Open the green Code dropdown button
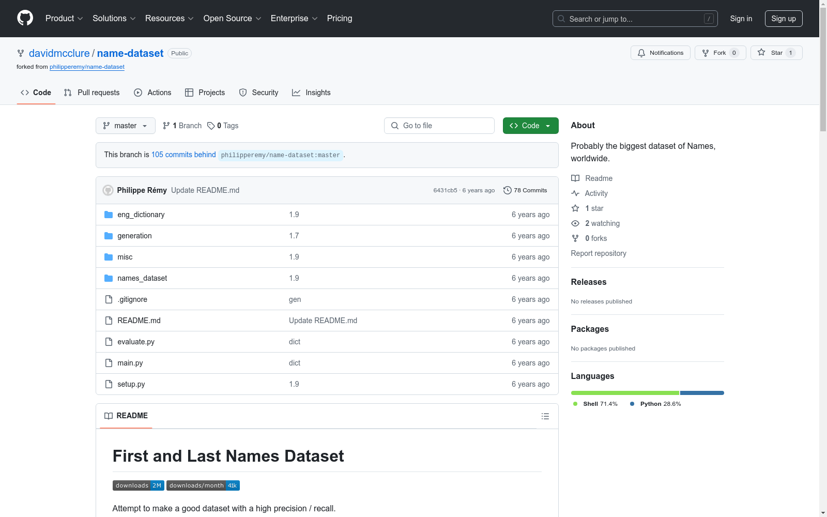Screen dimensions: 827x517 530,126
